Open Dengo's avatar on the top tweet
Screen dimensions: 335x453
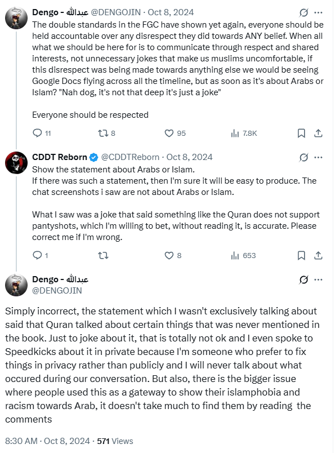[x=16, y=18]
